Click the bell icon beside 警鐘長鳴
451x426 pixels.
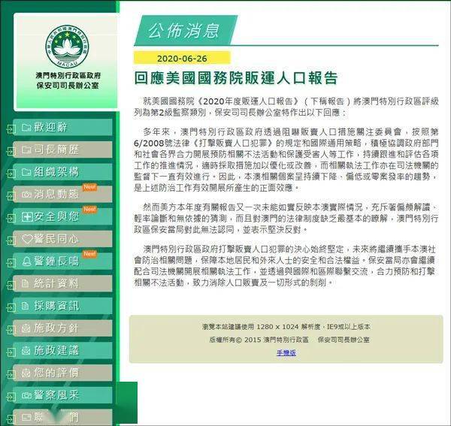click(27, 261)
